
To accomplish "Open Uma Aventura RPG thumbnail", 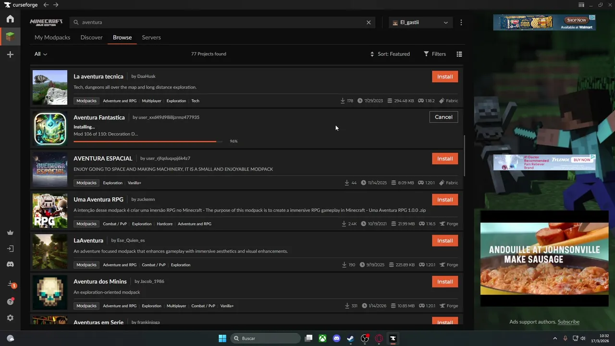I will (50, 210).
